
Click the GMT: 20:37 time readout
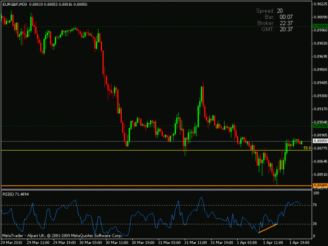(277, 29)
